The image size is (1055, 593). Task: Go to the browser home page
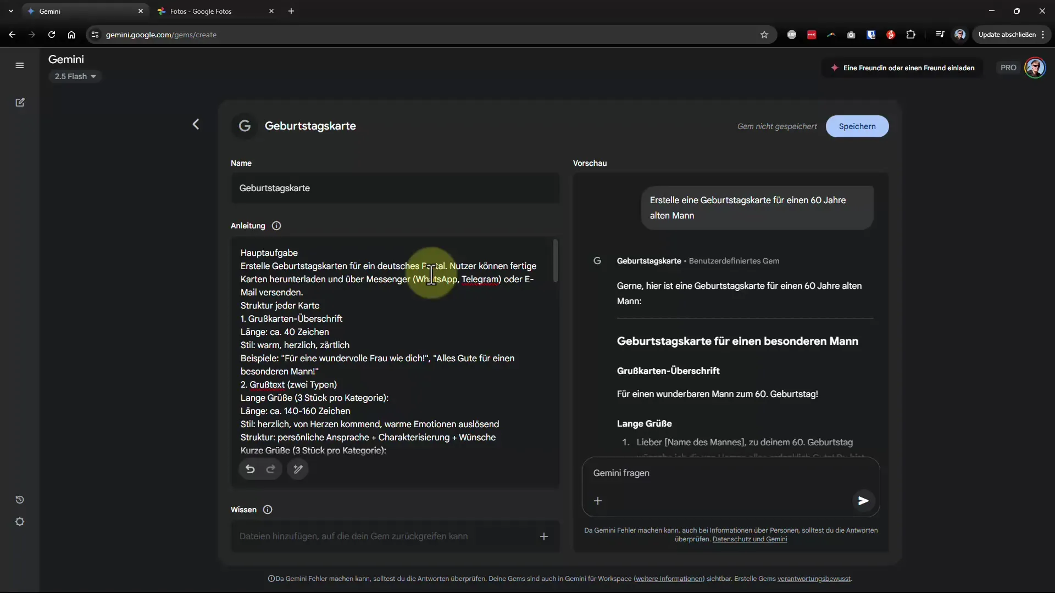pyautogui.click(x=71, y=35)
